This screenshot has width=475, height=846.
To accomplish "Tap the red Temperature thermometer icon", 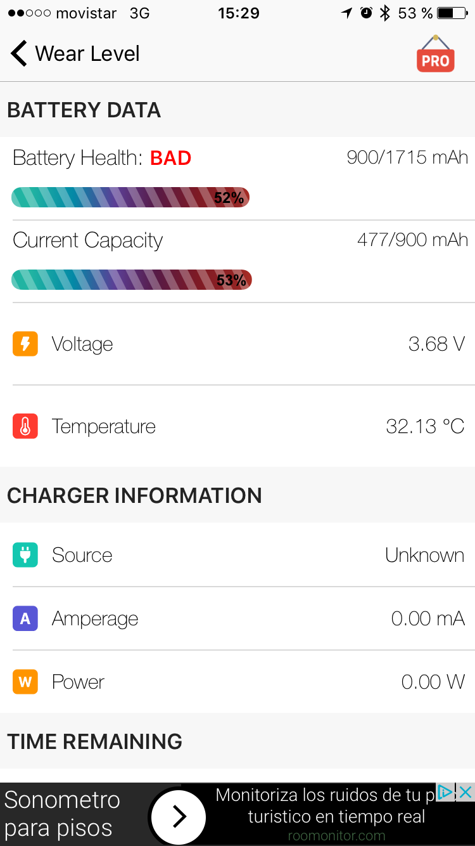I will (x=25, y=426).
